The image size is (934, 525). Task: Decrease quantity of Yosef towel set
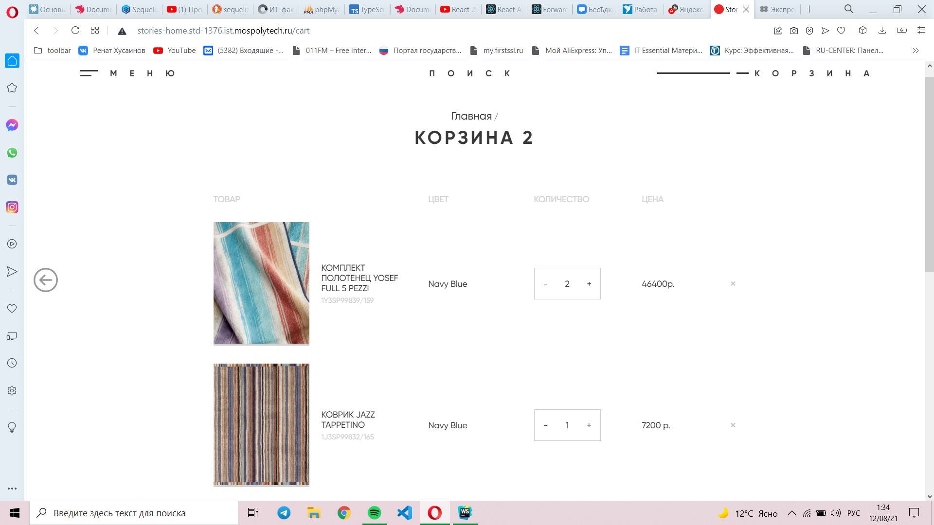point(545,284)
